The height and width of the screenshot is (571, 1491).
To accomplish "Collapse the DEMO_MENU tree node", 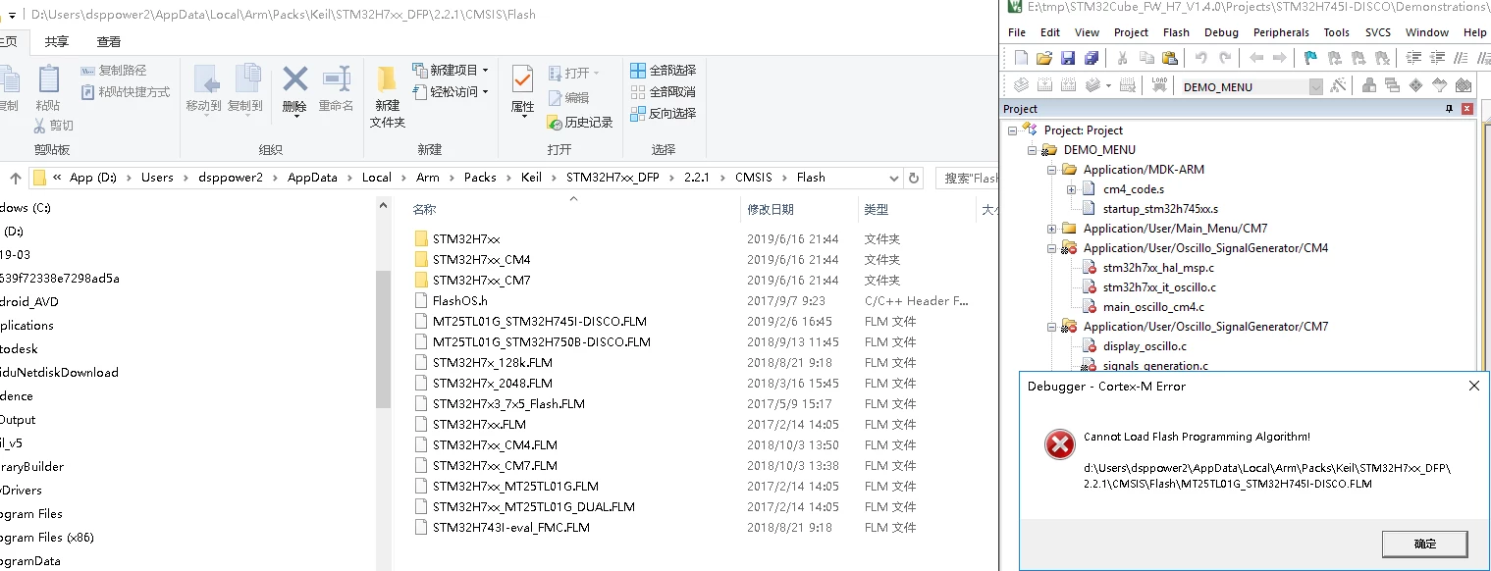I will (x=1032, y=150).
